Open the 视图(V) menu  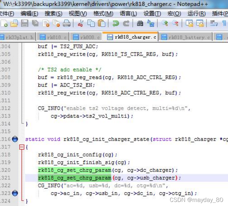tap(78, 14)
